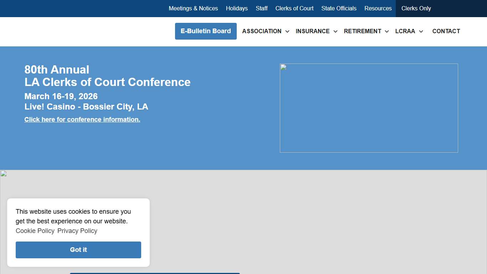Click the conference banner image placeholder
Screen dimensions: 487x274
(369, 108)
